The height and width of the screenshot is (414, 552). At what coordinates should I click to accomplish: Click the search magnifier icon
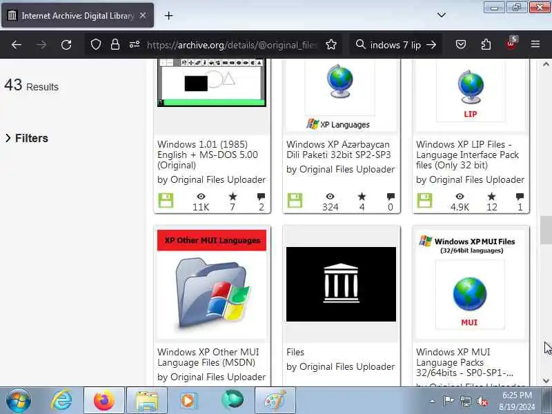tap(360, 45)
